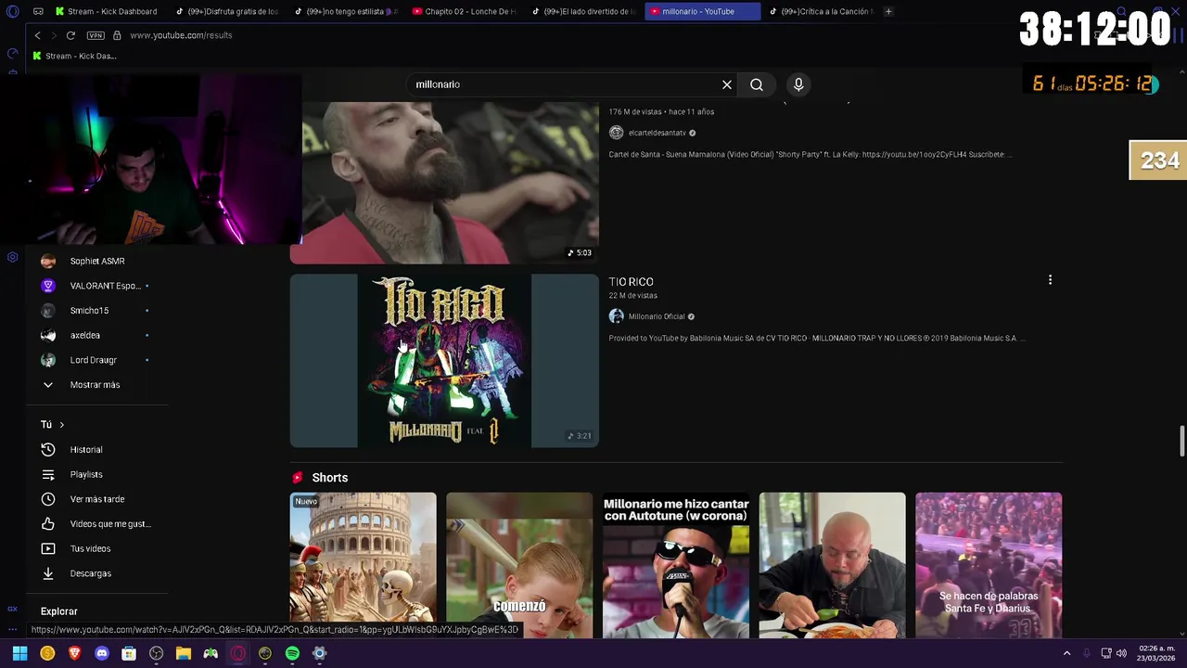Open OBS Studio from the taskbar
The height and width of the screenshot is (668, 1187).
click(156, 653)
